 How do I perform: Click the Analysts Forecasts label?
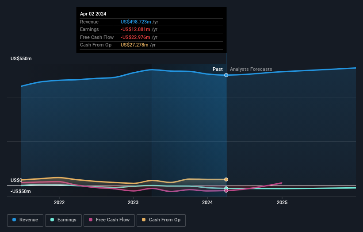tap(251, 69)
